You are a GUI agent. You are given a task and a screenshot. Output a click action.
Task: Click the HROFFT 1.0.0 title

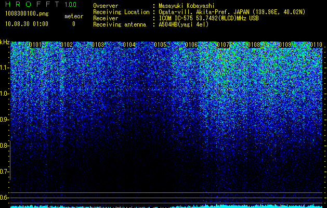point(41,4)
